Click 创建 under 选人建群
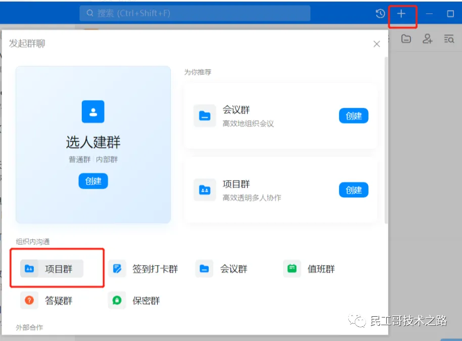462x341 pixels. tap(93, 181)
